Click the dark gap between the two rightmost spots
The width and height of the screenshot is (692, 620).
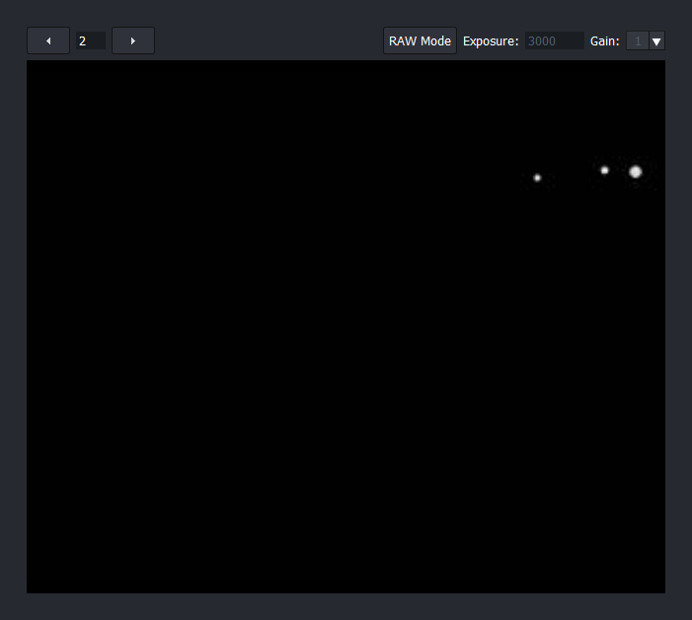(x=619, y=171)
